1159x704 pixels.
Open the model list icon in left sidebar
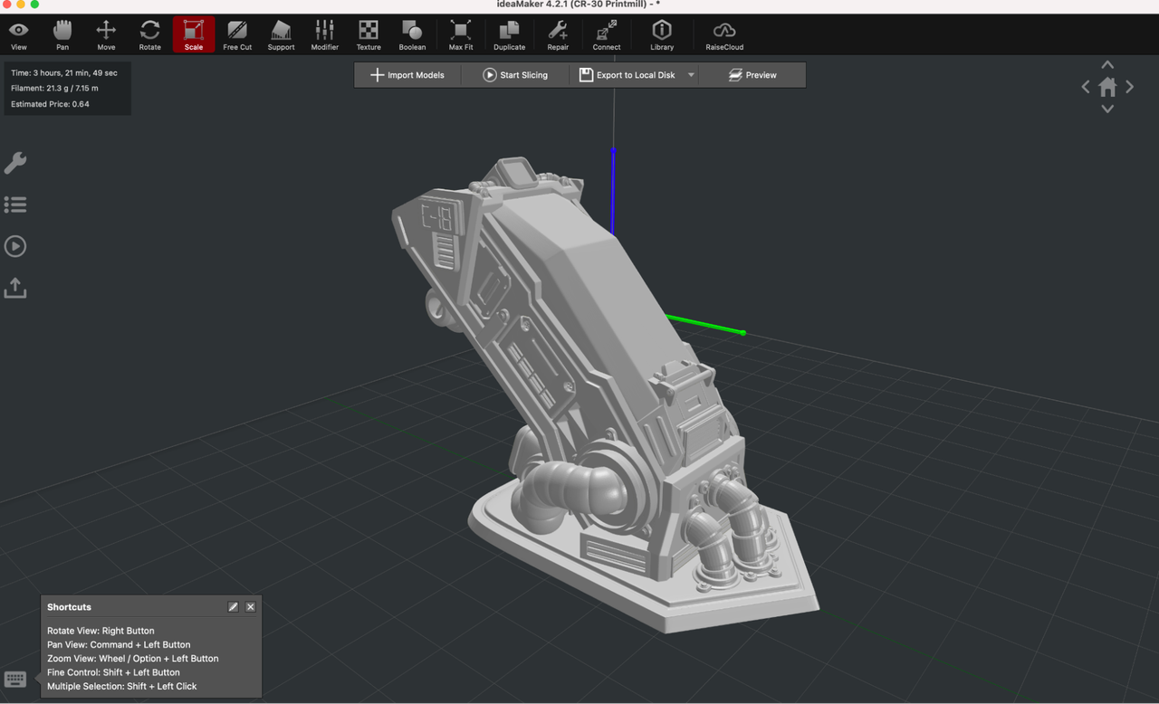pyautogui.click(x=15, y=205)
